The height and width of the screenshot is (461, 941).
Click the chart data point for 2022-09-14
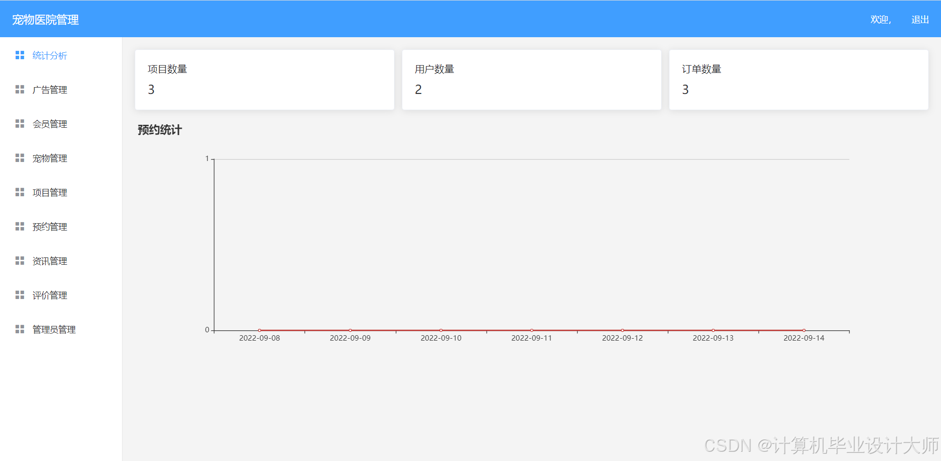pyautogui.click(x=804, y=330)
